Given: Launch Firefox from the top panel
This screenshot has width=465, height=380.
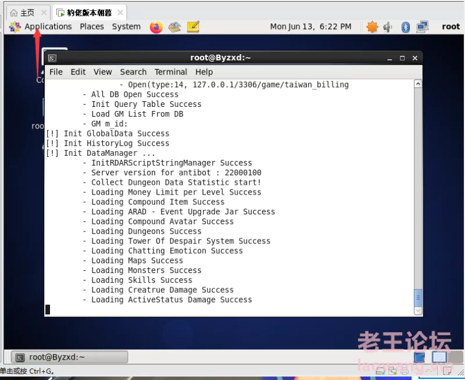Looking at the screenshot, I should (x=156, y=27).
